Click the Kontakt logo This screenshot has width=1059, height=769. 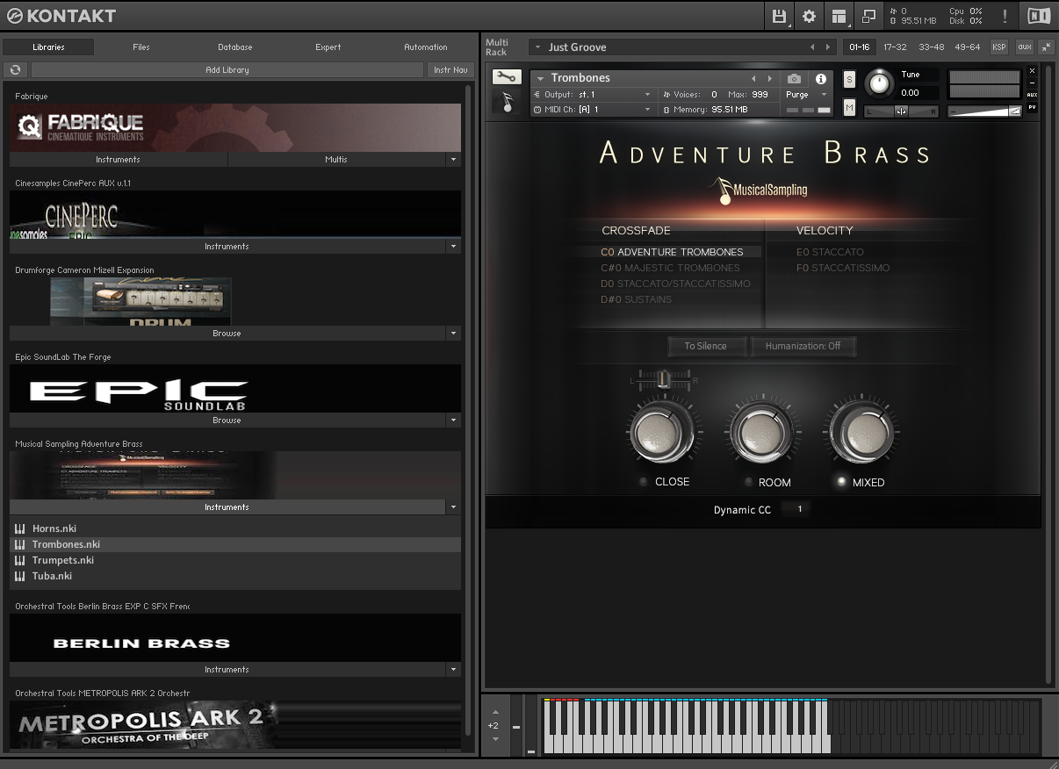tap(61, 16)
